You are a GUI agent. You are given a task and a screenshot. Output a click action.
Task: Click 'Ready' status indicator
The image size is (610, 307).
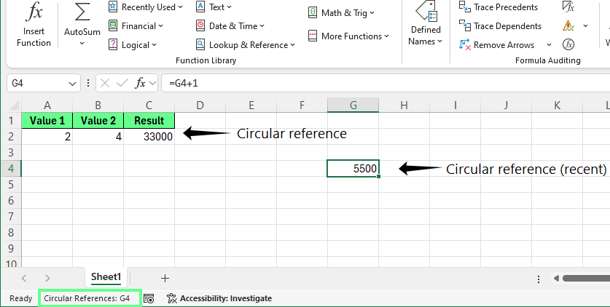(x=20, y=298)
